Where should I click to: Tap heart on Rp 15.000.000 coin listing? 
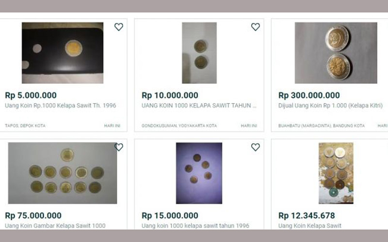(x=256, y=147)
